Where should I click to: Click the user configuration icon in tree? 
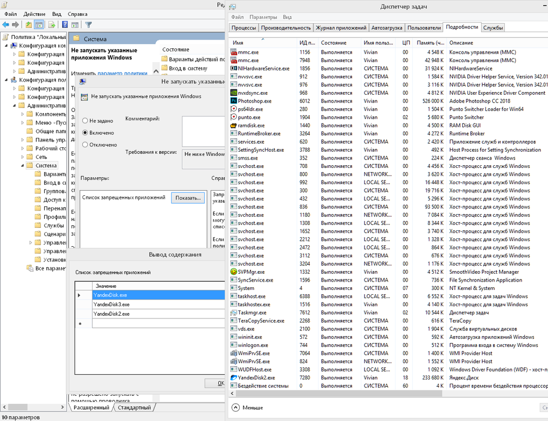click(14, 79)
